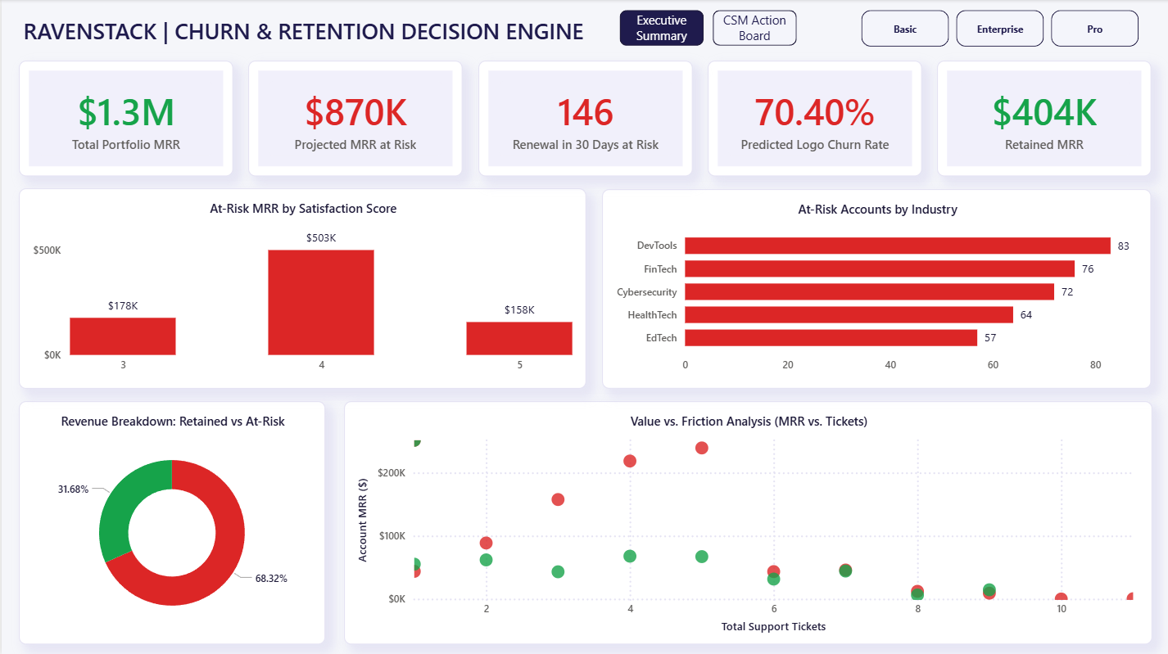Select the satisfaction score 5 bar

[x=519, y=339]
